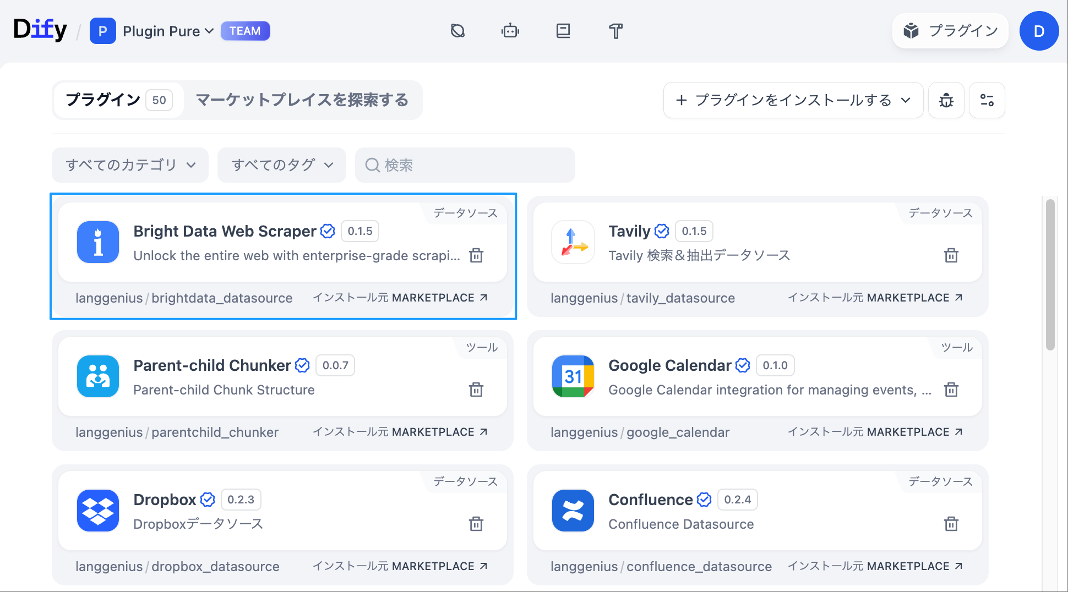Click verified badge next to Google Calendar

click(743, 365)
